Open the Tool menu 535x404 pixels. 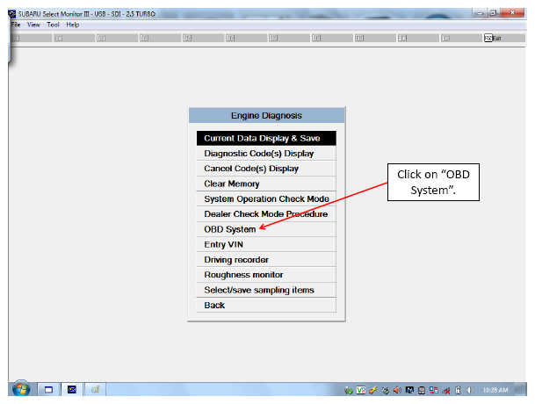point(53,25)
